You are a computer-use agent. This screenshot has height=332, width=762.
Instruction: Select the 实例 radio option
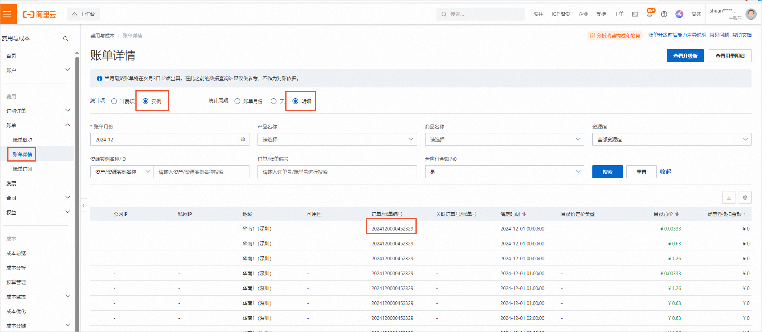pos(145,101)
